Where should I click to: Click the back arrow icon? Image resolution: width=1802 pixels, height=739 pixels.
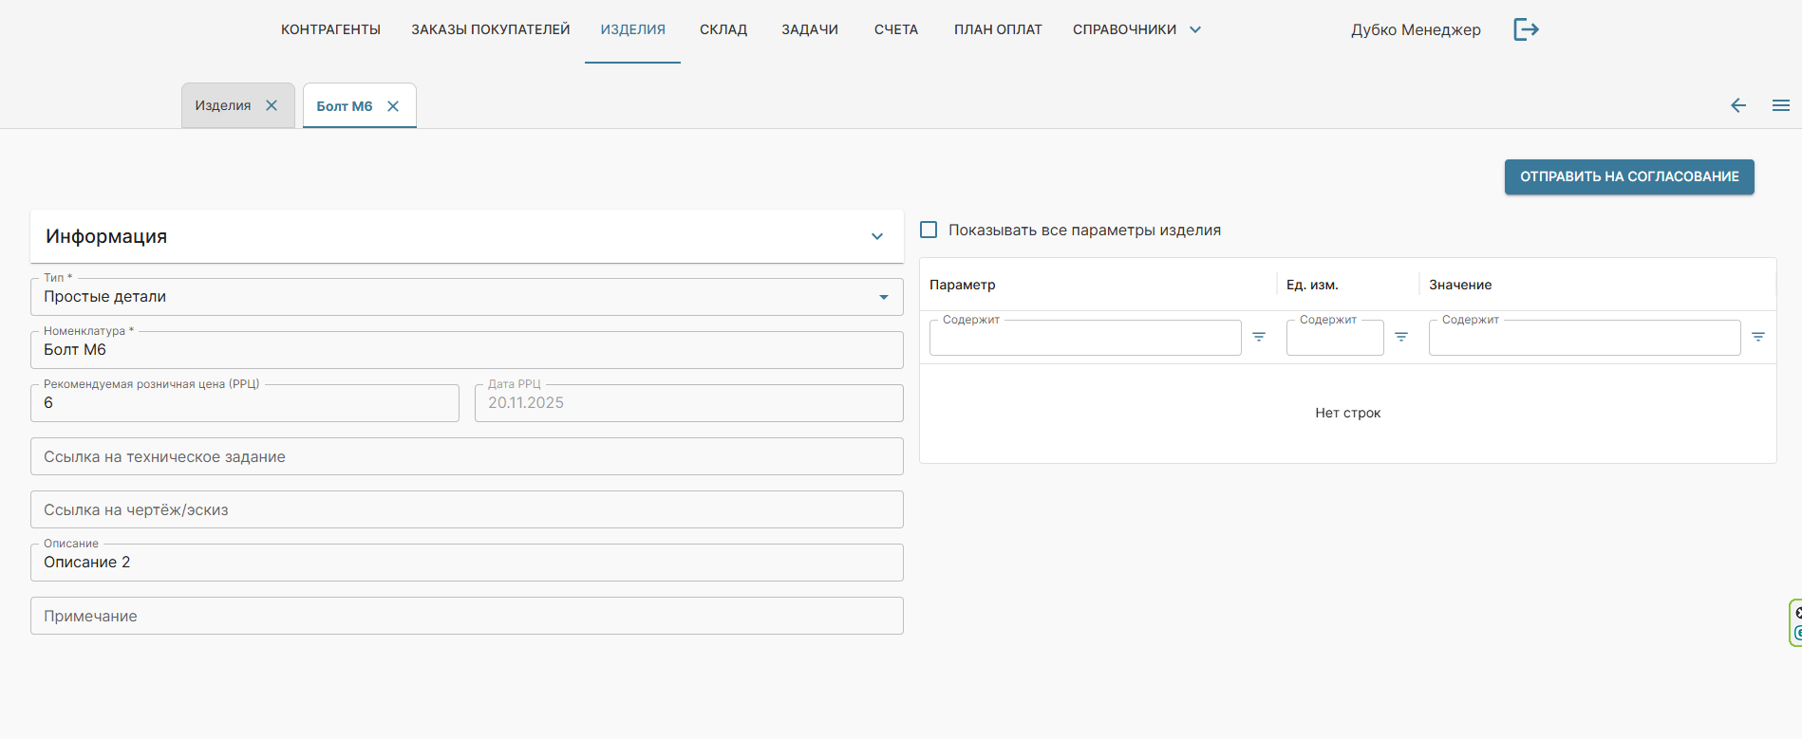[1738, 105]
